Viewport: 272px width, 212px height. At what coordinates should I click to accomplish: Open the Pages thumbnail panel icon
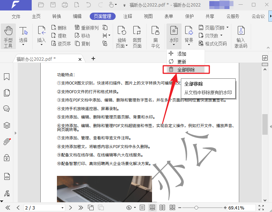pyautogui.click(x=6, y=93)
